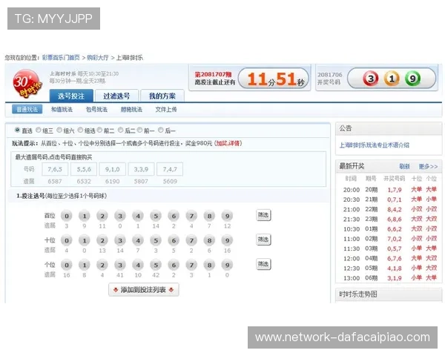Select number ball 7 in 百位 row
Viewport: 445px width, 356px height.
click(191, 216)
